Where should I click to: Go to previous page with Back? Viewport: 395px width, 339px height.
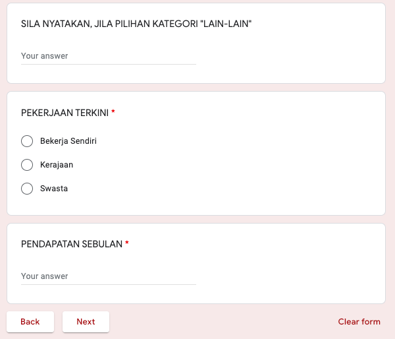30,322
